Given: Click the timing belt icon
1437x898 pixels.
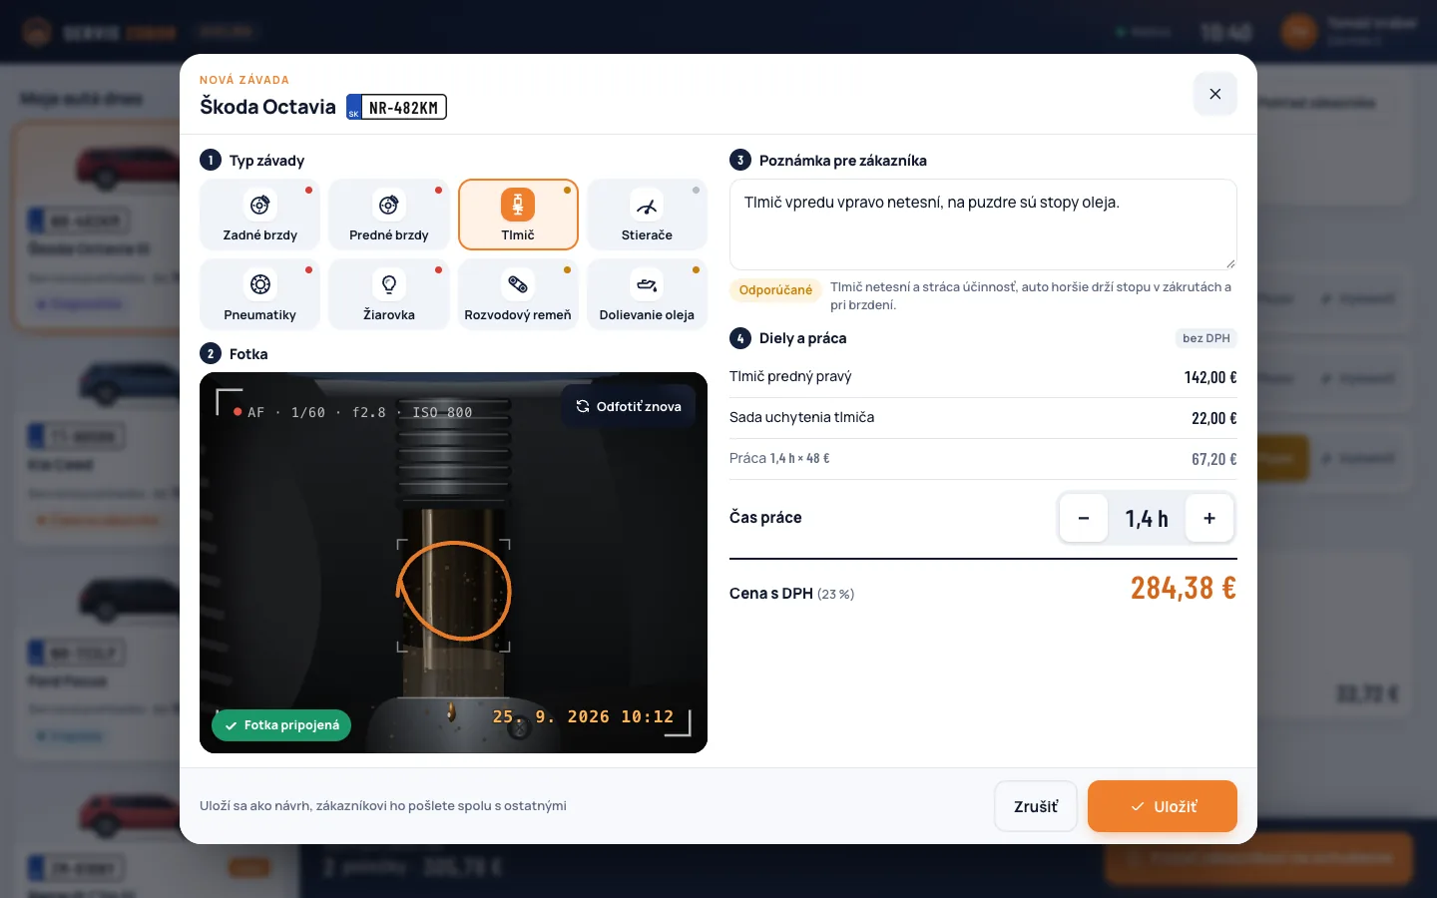Looking at the screenshot, I should tap(518, 284).
